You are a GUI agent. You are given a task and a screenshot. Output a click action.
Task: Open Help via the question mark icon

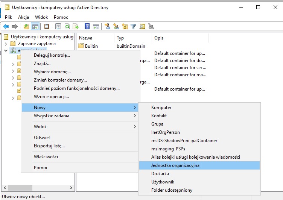[x=87, y=26]
